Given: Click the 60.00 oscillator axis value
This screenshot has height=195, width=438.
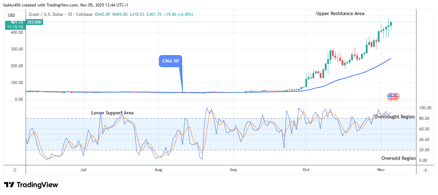Looking at the screenshot, I should (x=424, y=129).
